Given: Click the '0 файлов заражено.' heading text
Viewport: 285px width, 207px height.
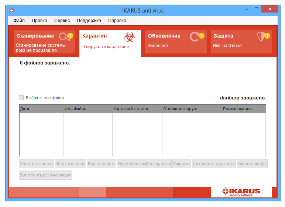Looking at the screenshot, I should (45, 63).
